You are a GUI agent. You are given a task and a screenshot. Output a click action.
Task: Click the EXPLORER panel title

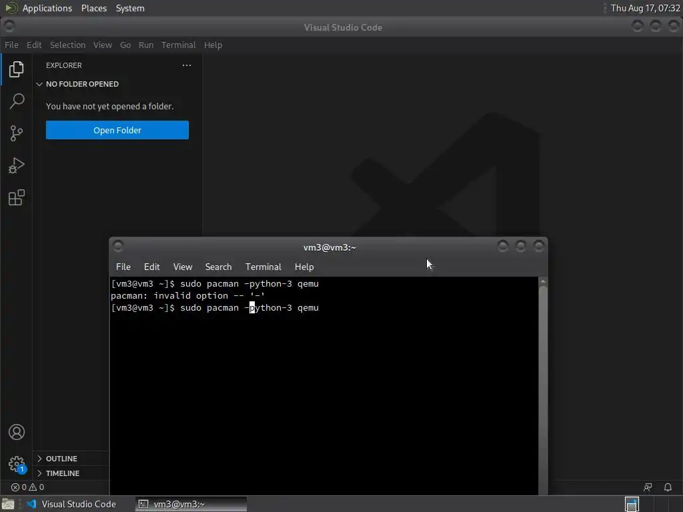[63, 65]
